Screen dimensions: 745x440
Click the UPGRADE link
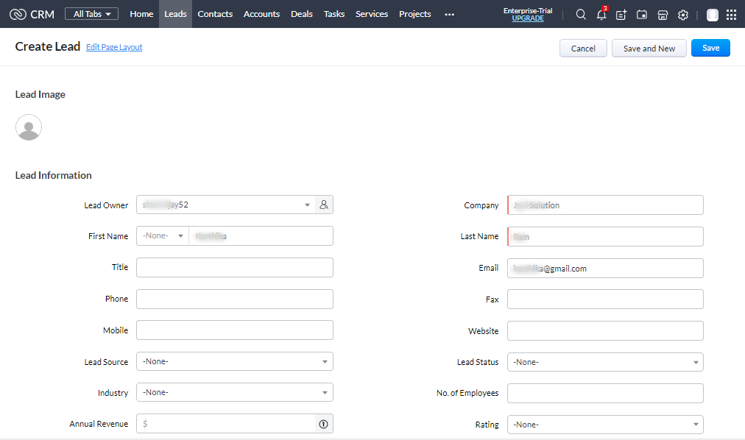[528, 18]
